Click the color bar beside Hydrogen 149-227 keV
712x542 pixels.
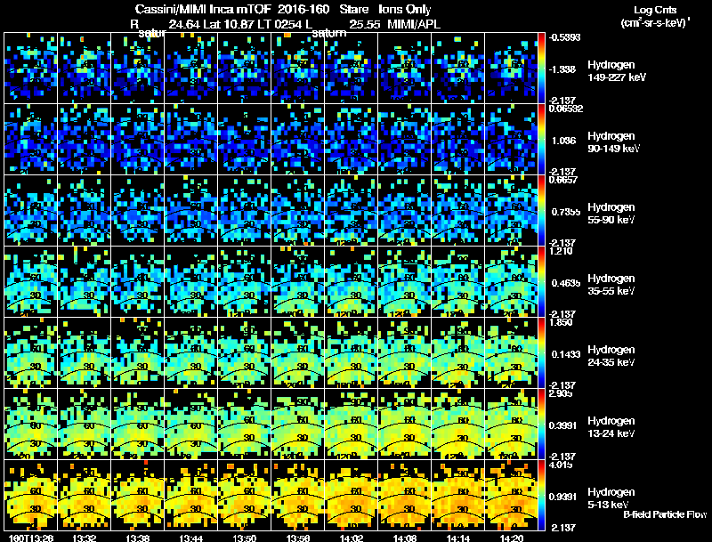click(541, 69)
